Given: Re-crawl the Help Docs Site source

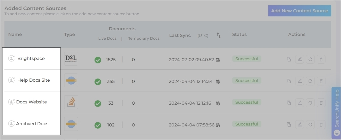Looking at the screenshot, I should 310,81.
